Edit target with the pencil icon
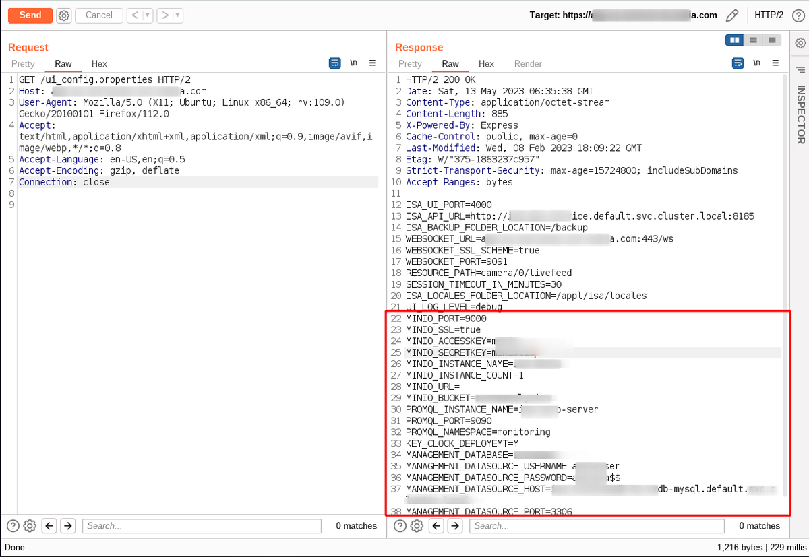 click(732, 15)
